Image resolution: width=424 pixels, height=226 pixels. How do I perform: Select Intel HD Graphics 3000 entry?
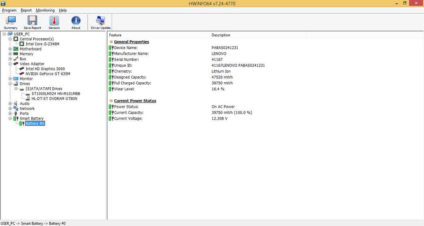coord(45,69)
